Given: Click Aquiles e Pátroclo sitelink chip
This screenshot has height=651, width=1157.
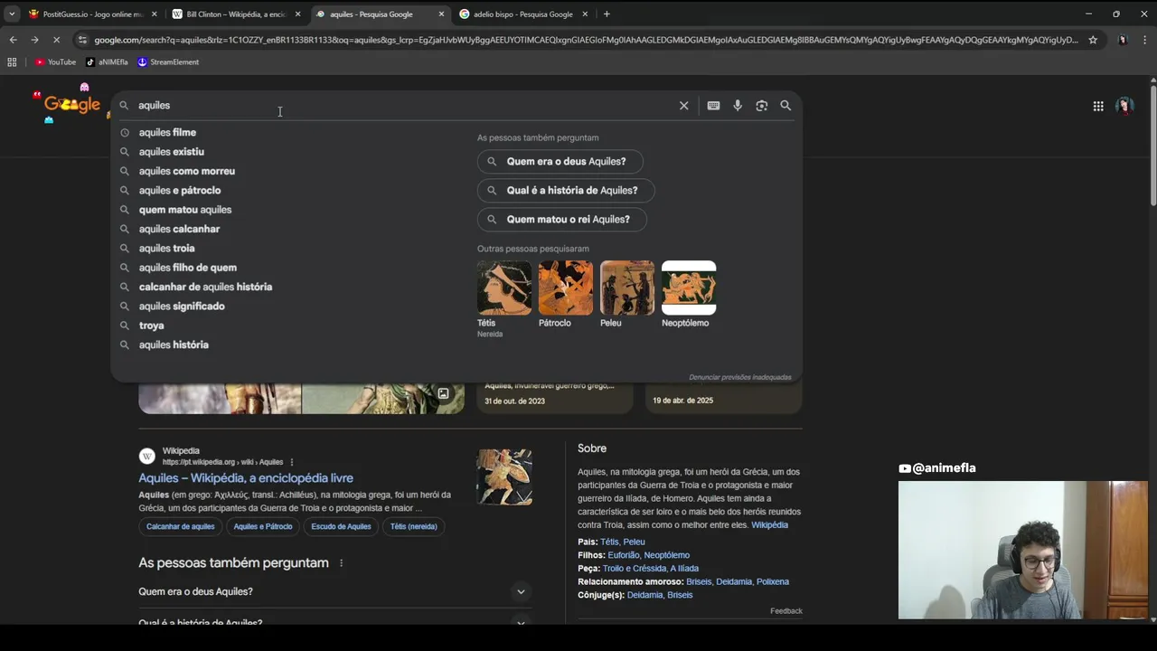Looking at the screenshot, I should 263,526.
